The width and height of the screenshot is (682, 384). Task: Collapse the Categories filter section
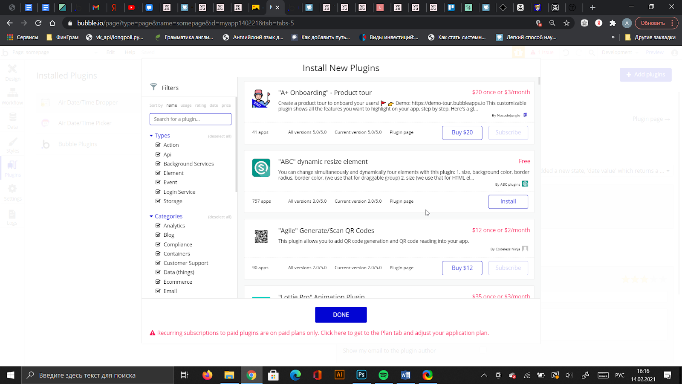click(151, 216)
